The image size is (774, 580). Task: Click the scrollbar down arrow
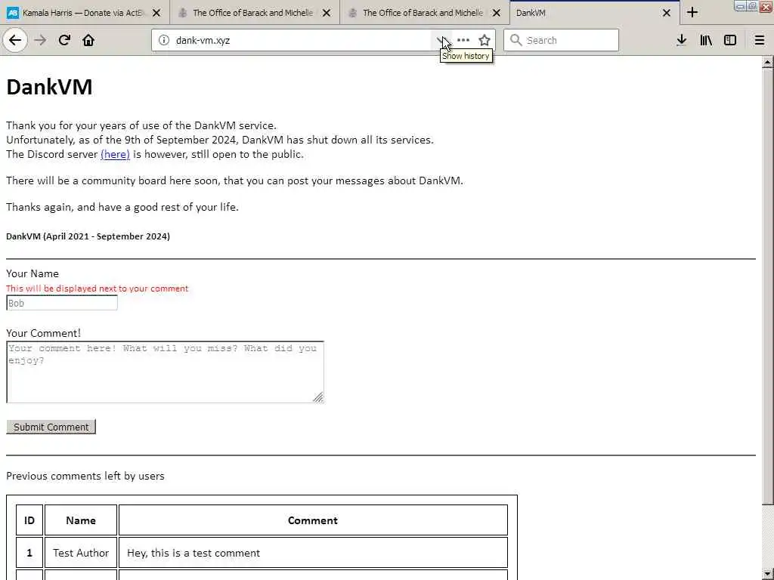click(768, 574)
